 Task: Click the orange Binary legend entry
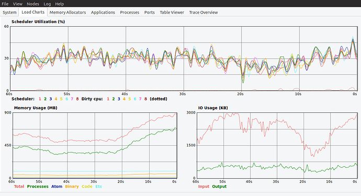[x=72, y=187]
